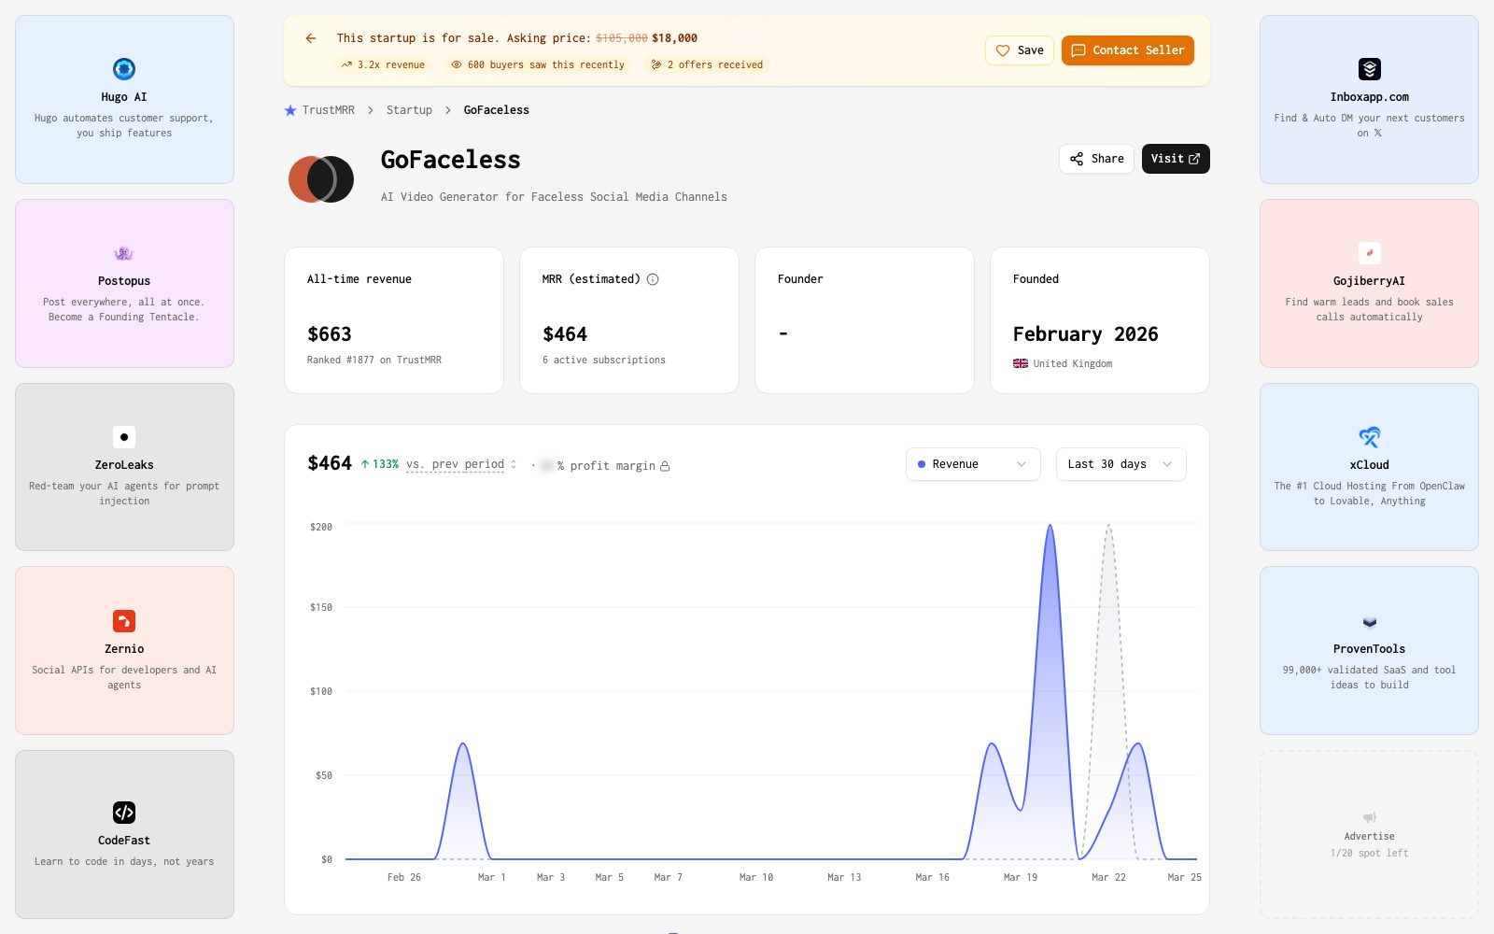The width and height of the screenshot is (1494, 934).
Task: Select Startup in the breadcrumb trail
Action: [x=409, y=110]
